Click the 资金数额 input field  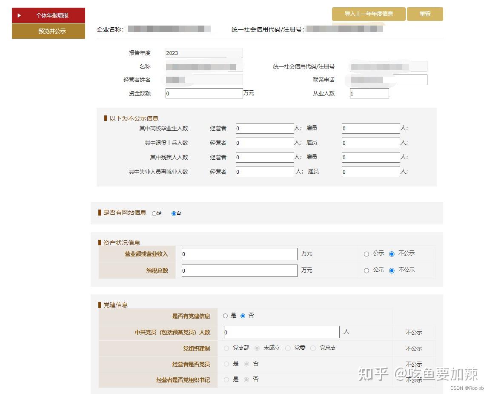(204, 93)
